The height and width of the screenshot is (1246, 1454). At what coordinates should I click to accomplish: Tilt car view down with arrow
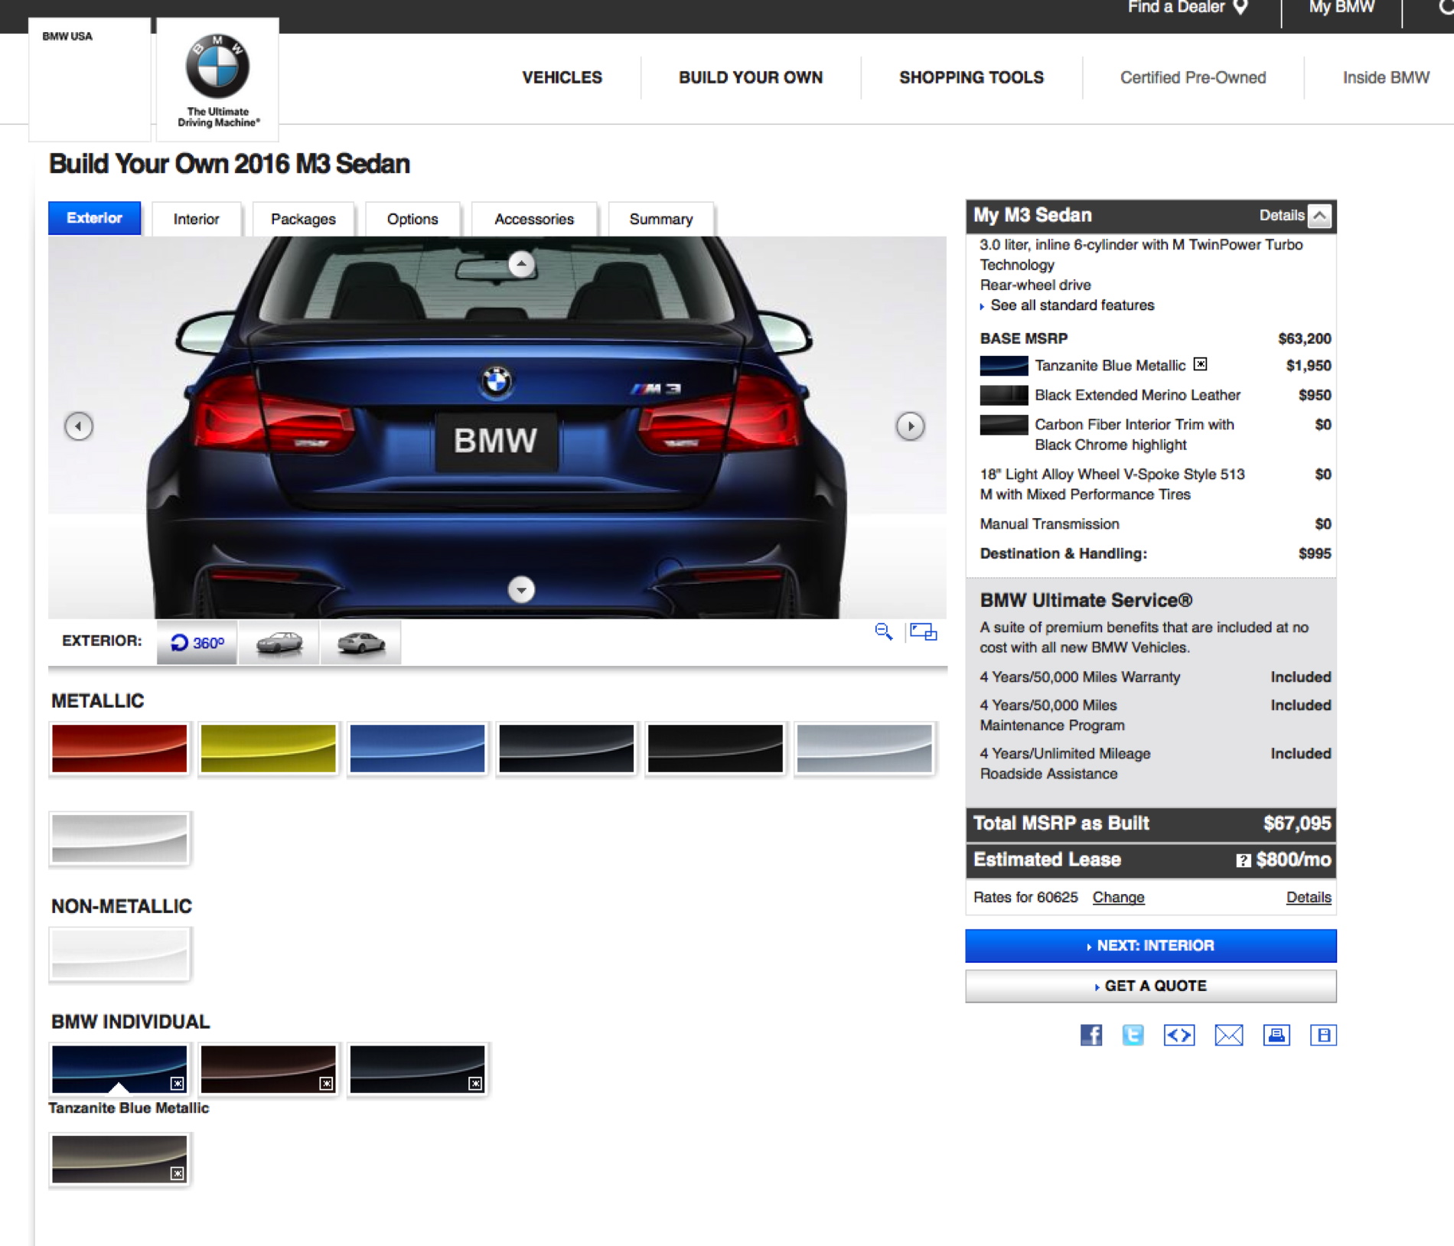click(521, 589)
